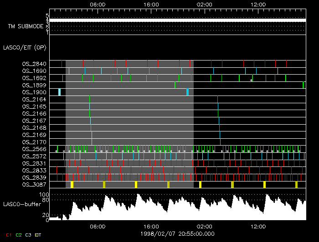Viewport: 319px width, 242px height.
Task: Click the first cyan block in OS_1900 row
Action: pos(60,92)
